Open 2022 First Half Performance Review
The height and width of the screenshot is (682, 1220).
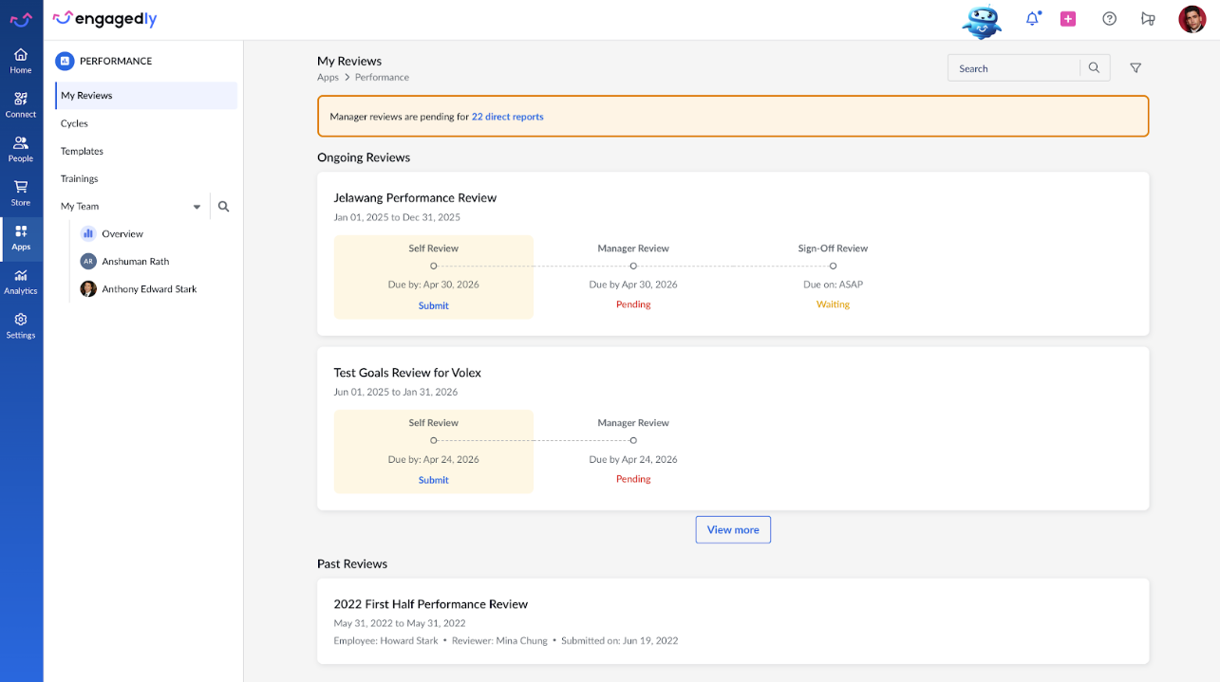click(430, 603)
